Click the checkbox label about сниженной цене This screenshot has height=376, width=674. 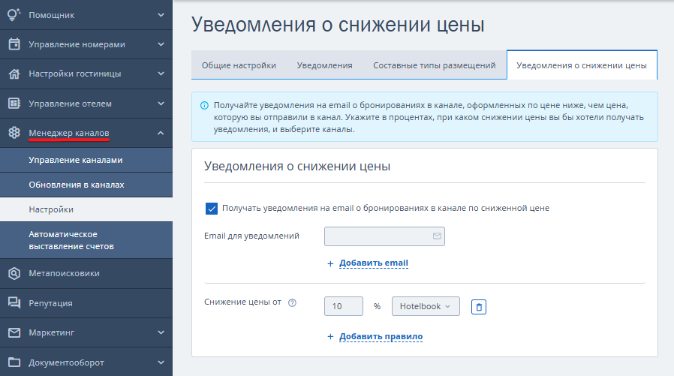click(x=386, y=208)
